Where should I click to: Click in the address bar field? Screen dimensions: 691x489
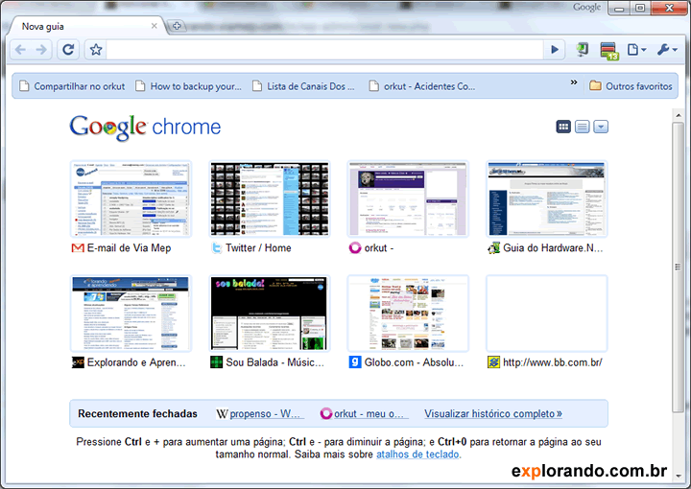tap(324, 50)
